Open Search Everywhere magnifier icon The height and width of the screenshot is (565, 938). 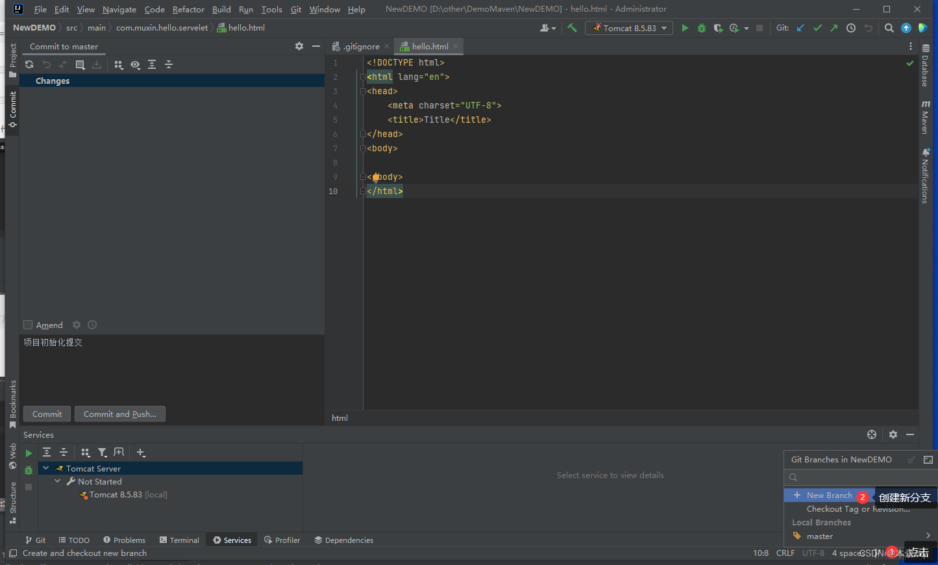(x=889, y=28)
